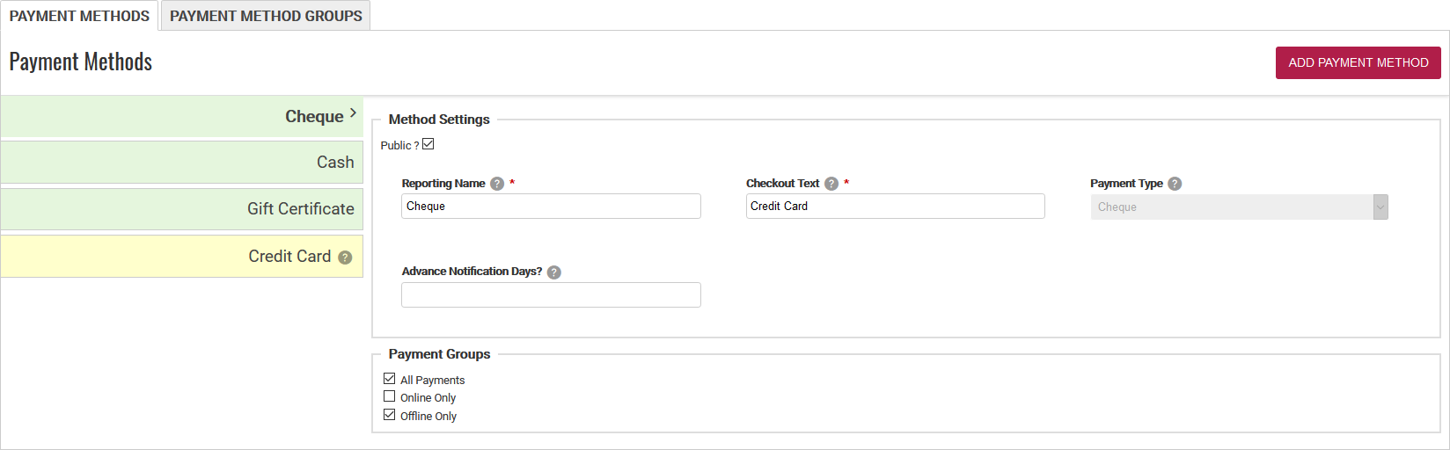Screen dimensions: 1450x450
Task: Click help icon beside Checkout Text
Action: (x=831, y=184)
